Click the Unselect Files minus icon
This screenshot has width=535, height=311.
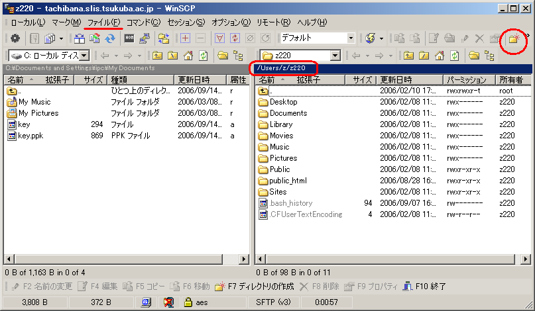pyautogui.click(x=200, y=38)
